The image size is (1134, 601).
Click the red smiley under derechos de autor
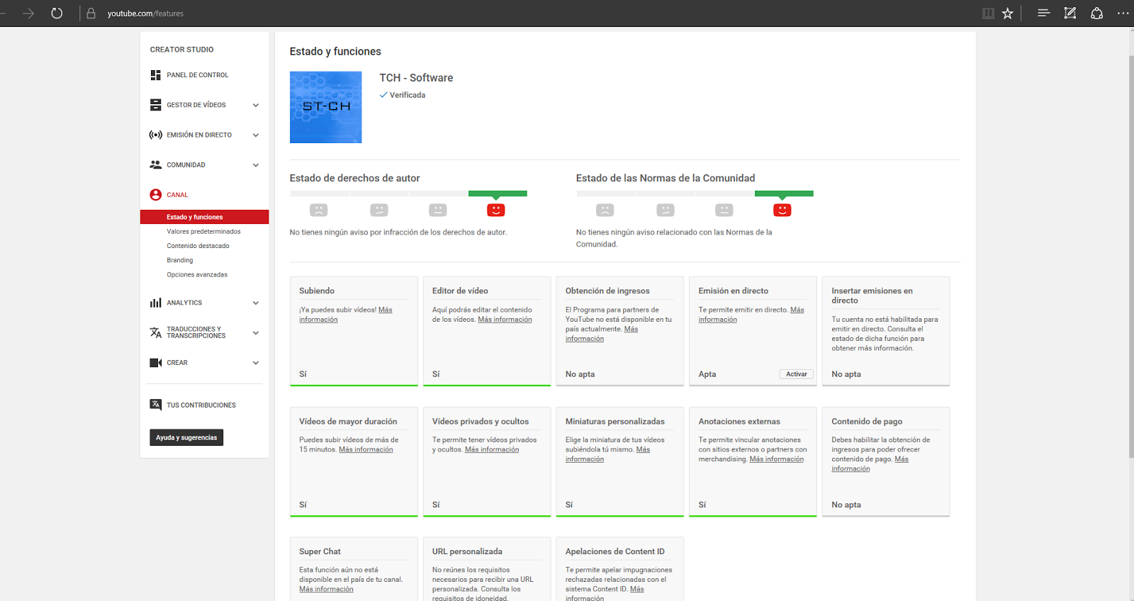point(496,210)
